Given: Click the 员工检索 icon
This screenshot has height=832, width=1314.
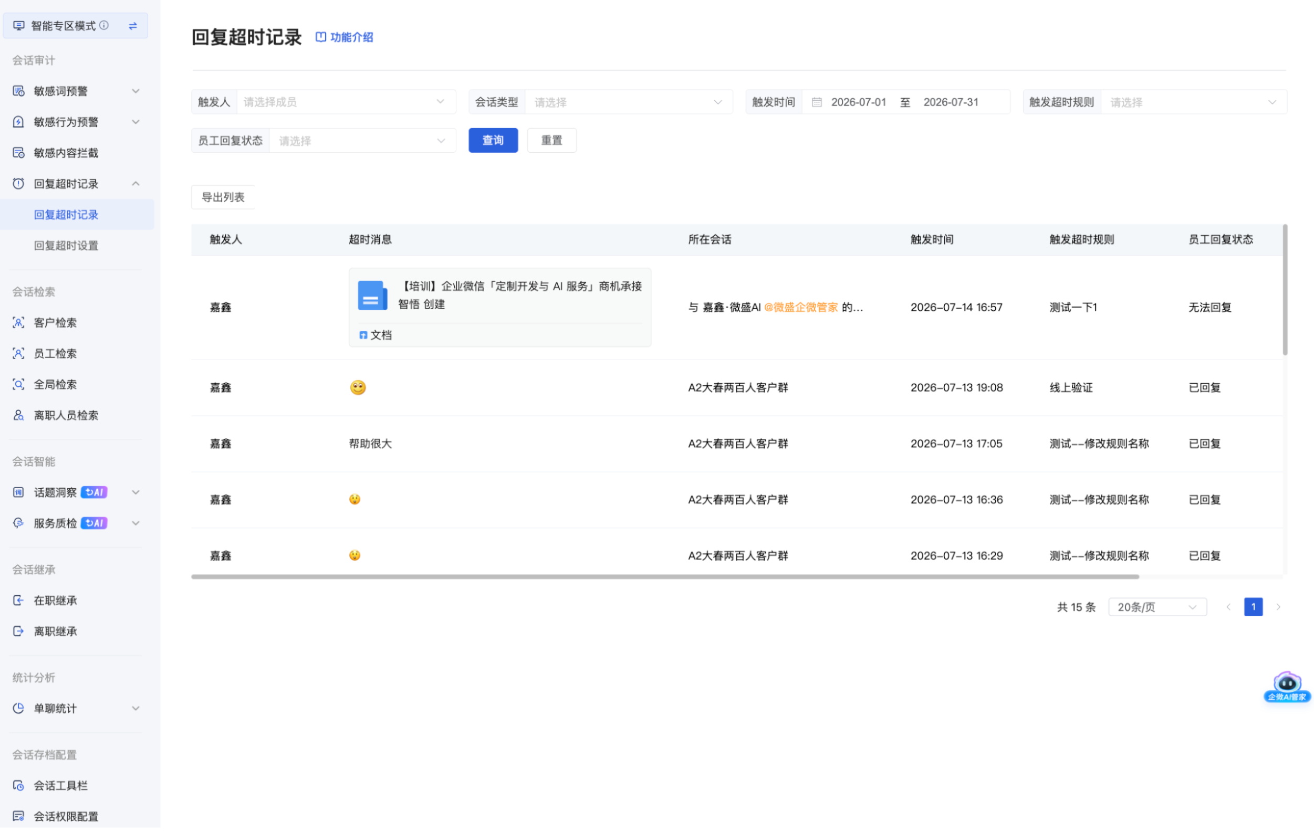Looking at the screenshot, I should tap(18, 353).
